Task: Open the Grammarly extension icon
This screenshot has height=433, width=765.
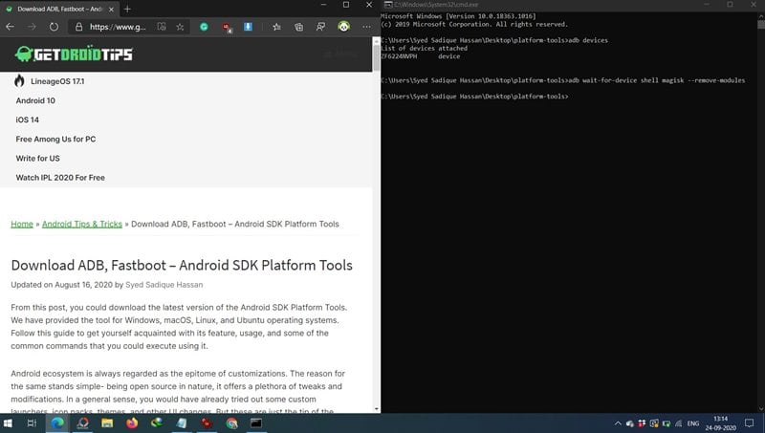Action: (204, 27)
